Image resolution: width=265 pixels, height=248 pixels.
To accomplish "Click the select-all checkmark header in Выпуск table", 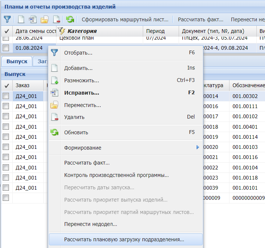I will pos(6,86).
